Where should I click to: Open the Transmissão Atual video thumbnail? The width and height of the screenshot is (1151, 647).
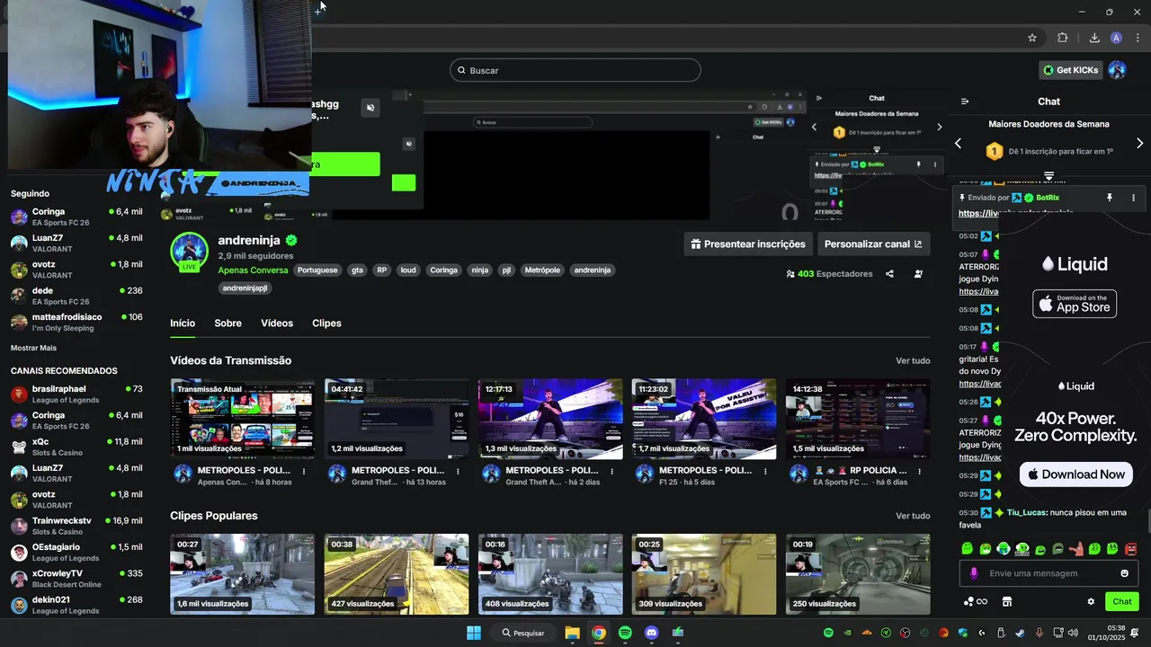click(243, 419)
